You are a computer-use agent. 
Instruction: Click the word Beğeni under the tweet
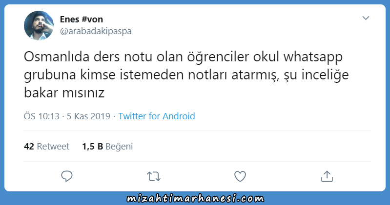tap(119, 147)
